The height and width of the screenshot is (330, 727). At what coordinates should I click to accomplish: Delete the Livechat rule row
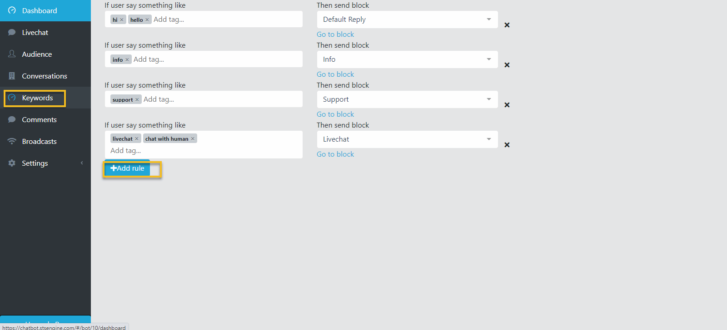pyautogui.click(x=507, y=145)
